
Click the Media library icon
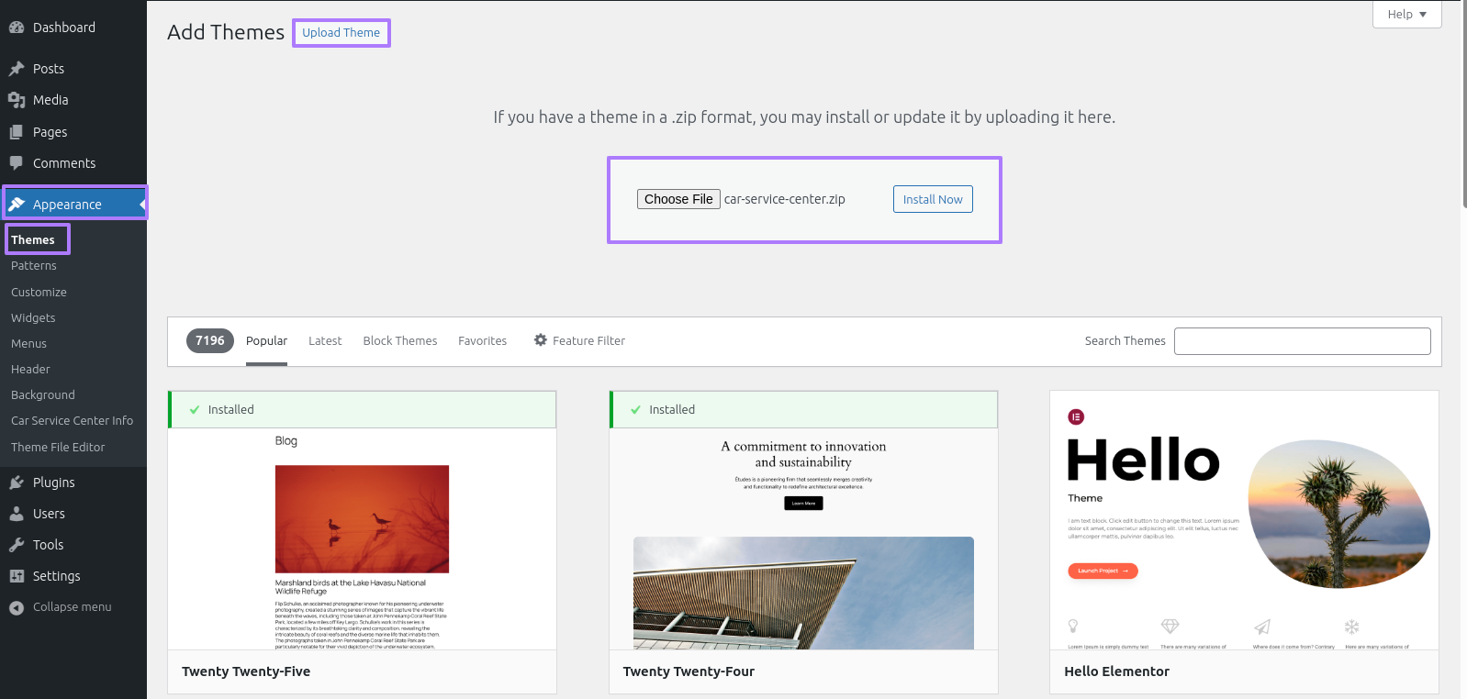(17, 100)
